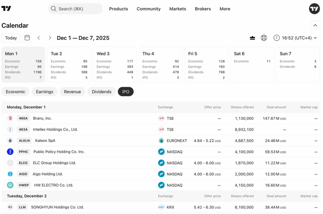
Task: Click the ELC Group Holdings logo
Action: tap(10, 163)
